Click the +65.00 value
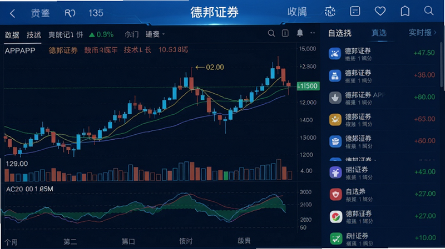The image size is (445, 249). click(424, 119)
